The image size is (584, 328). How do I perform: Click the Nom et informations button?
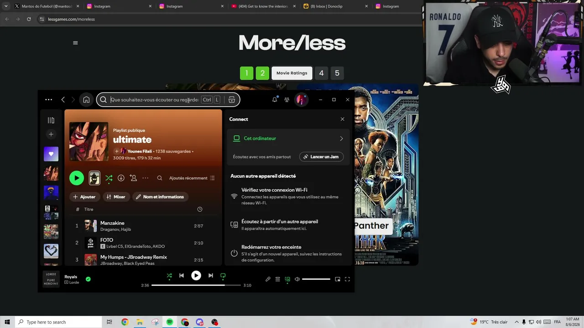point(160,197)
